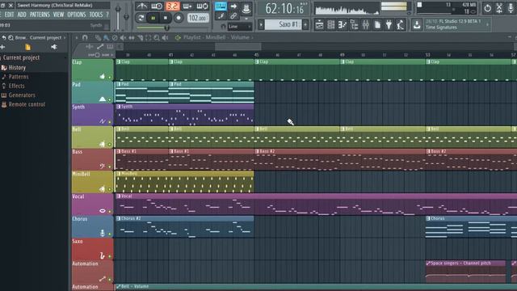Image resolution: width=517 pixels, height=291 pixels.
Task: Click the browser search magnifier icon
Action: (11, 38)
